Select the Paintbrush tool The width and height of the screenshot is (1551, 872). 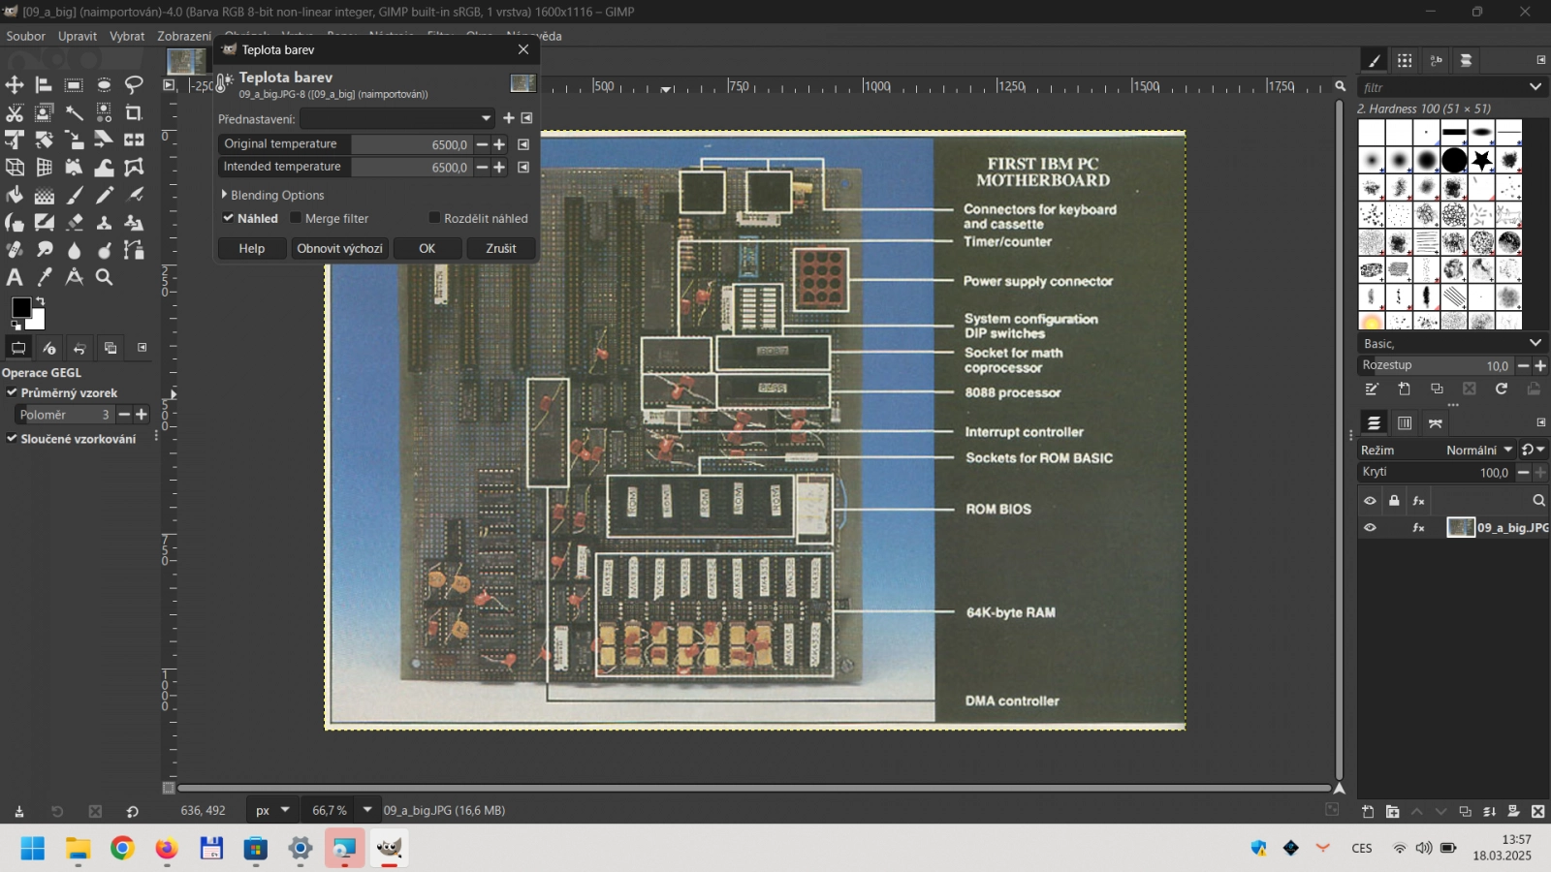(74, 195)
